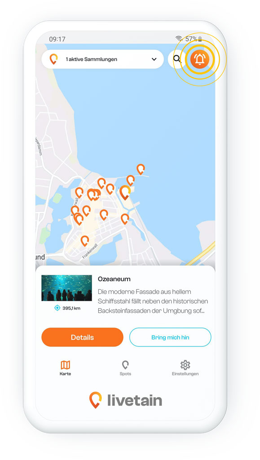The width and height of the screenshot is (260, 460).
Task: Tap the Wi-Fi status icon
Action: pos(179,39)
